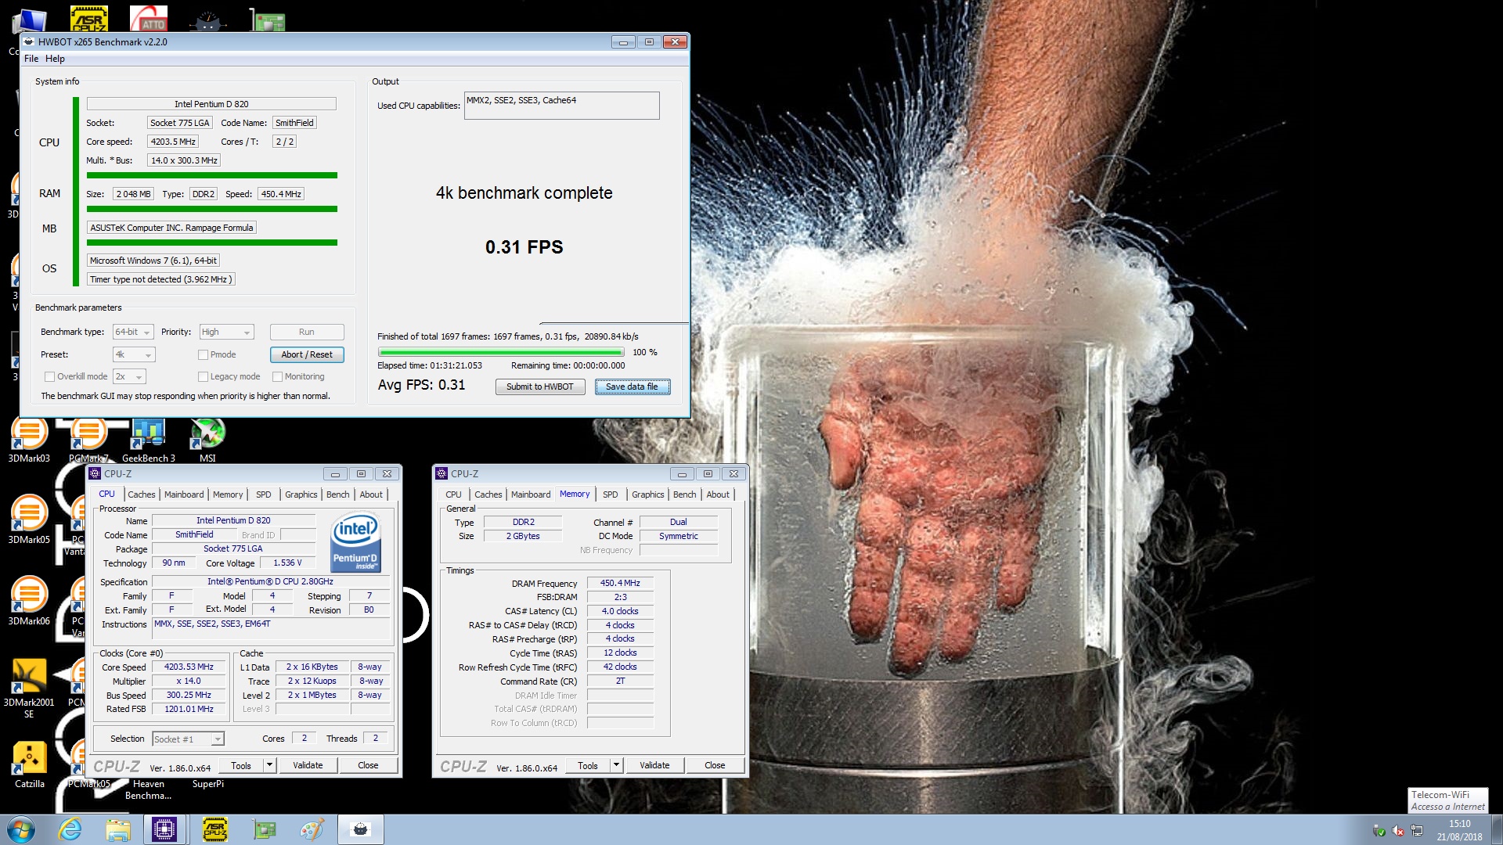Click the security shield tray icon
Image resolution: width=1503 pixels, height=845 pixels.
click(x=1379, y=831)
